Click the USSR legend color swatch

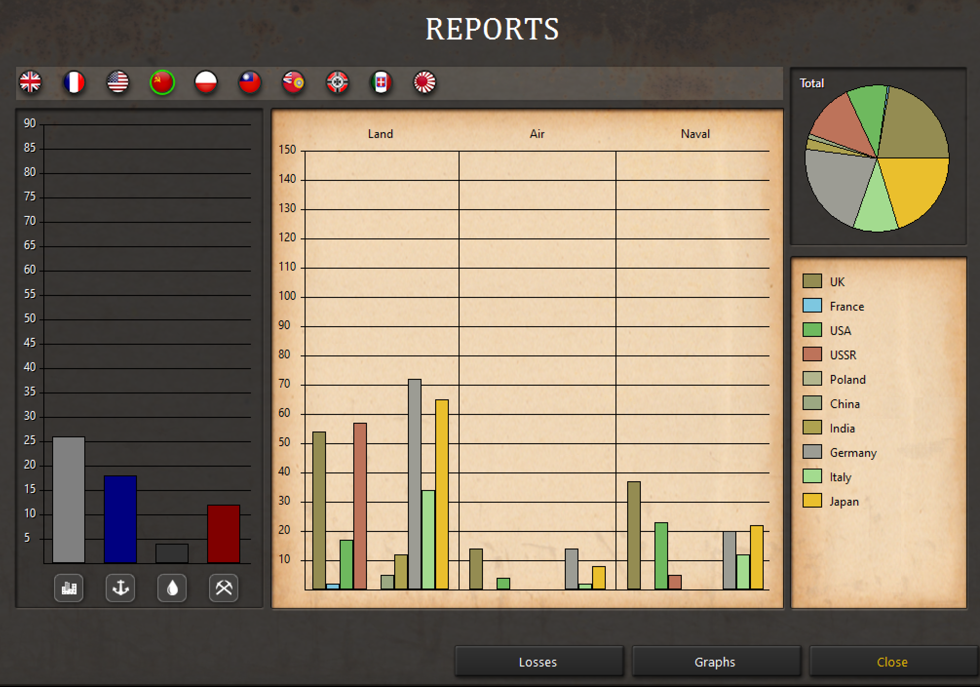point(812,354)
